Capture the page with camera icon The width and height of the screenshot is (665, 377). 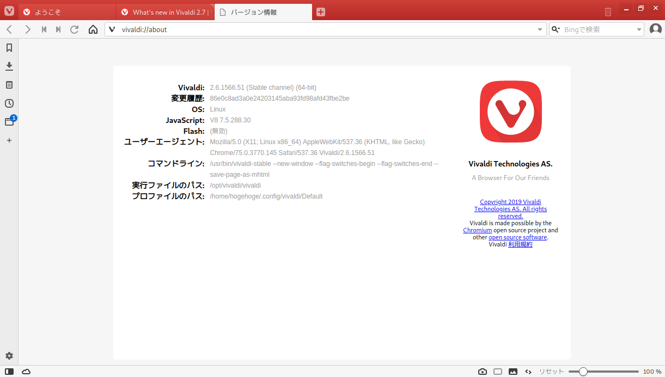point(483,372)
